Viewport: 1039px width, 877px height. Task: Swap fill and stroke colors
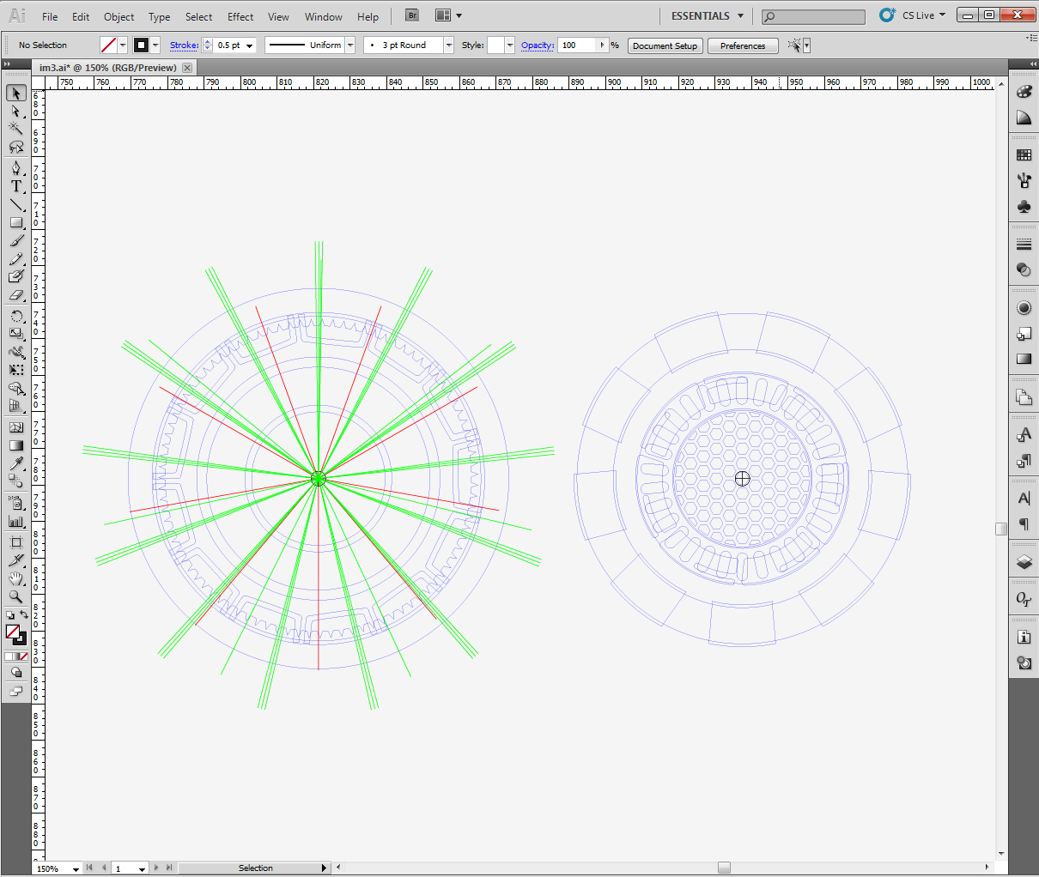[x=23, y=615]
